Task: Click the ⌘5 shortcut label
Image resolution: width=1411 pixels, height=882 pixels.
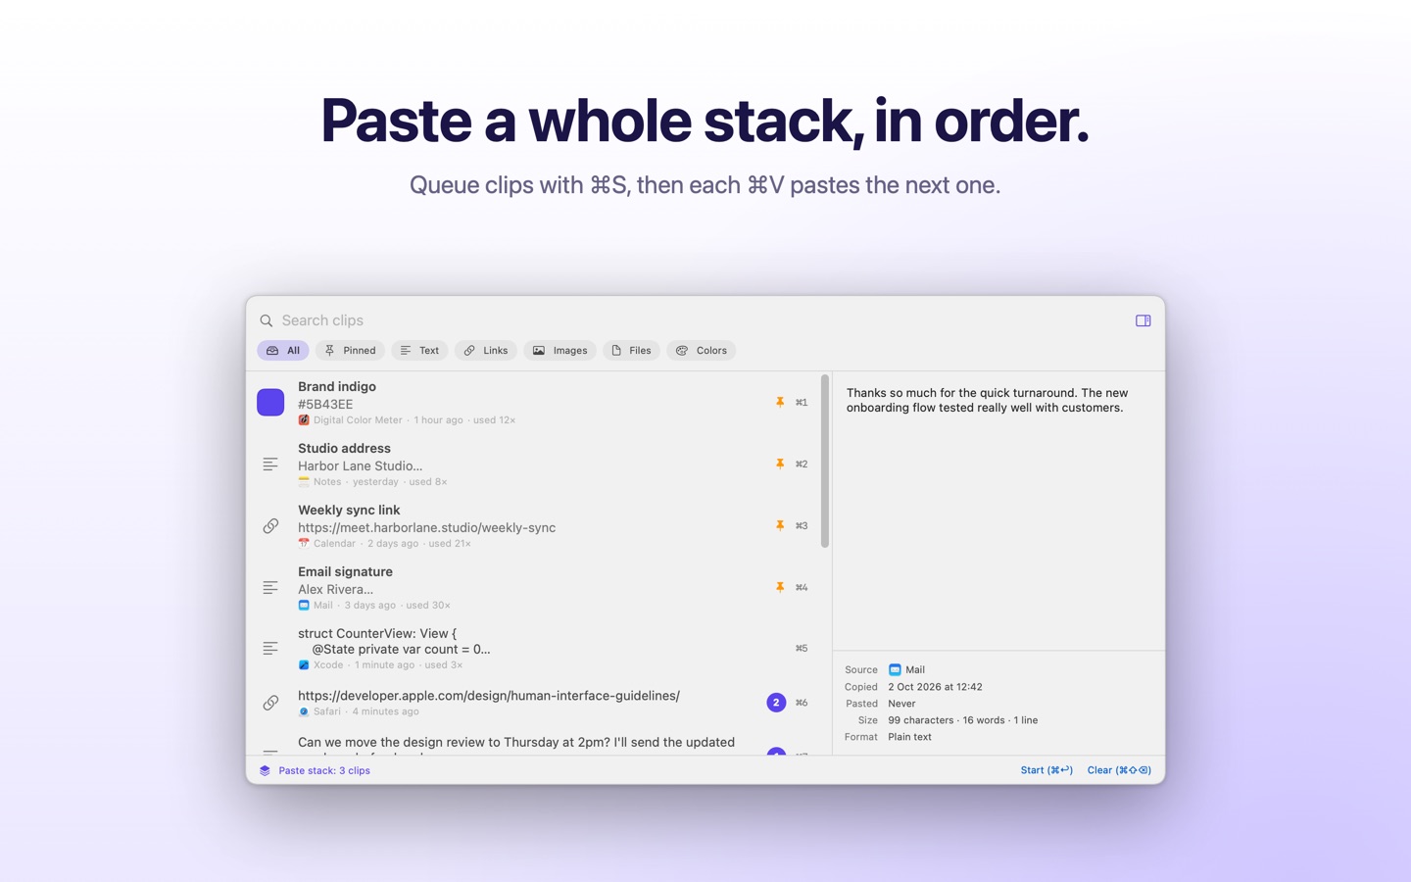Action: pos(802,649)
